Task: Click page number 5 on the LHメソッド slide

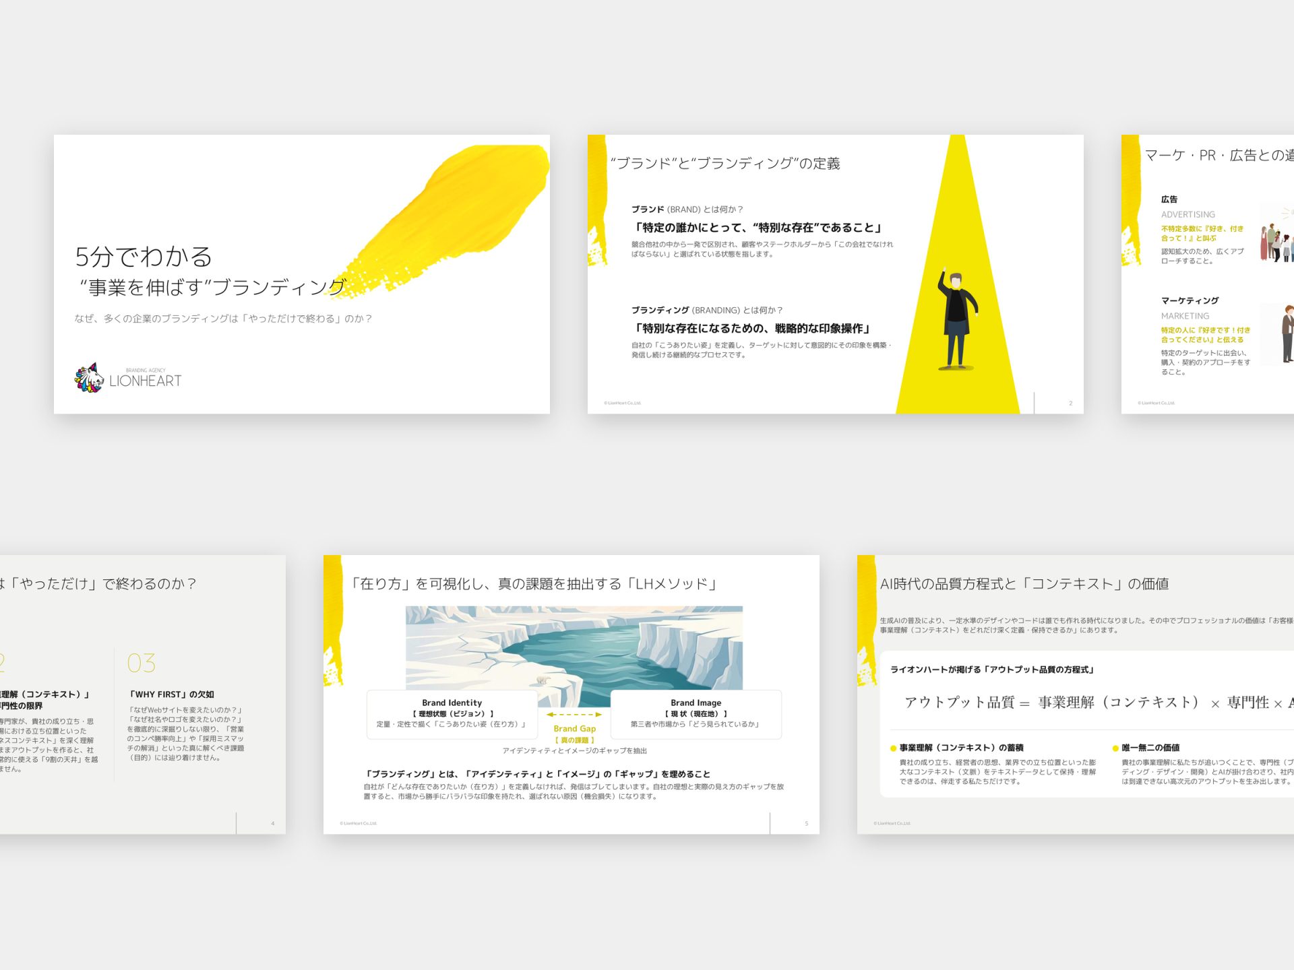Action: [x=806, y=824]
